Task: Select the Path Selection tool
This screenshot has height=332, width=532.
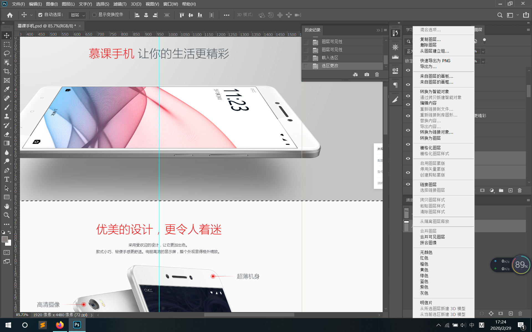Action: [7, 188]
